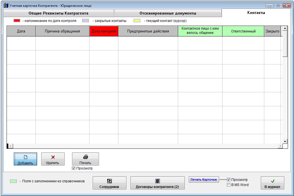Click first empty cell under Дата column
This screenshot has width=294, height=196.
(21, 43)
